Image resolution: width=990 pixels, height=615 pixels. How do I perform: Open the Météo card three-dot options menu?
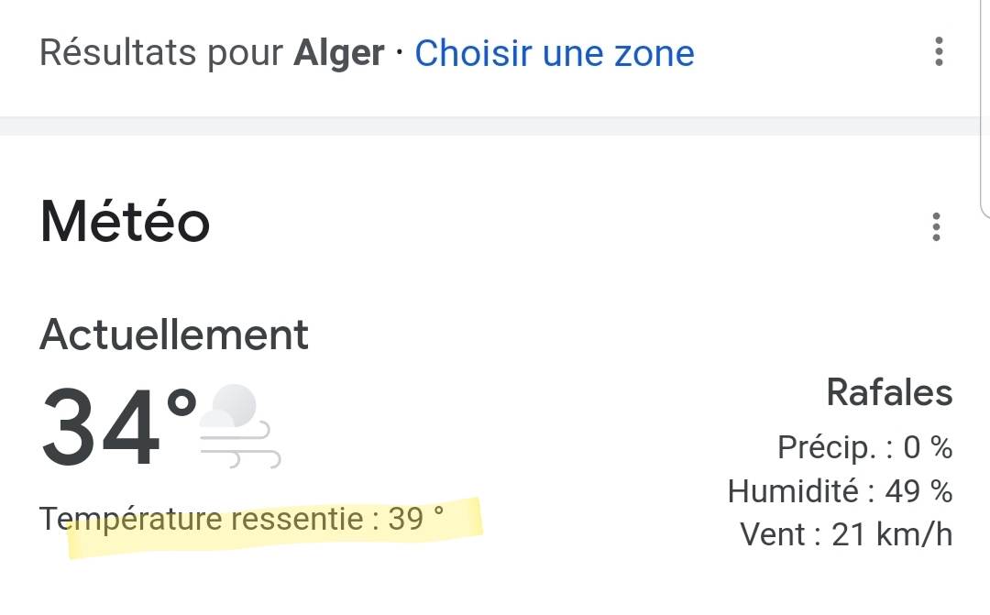936,226
